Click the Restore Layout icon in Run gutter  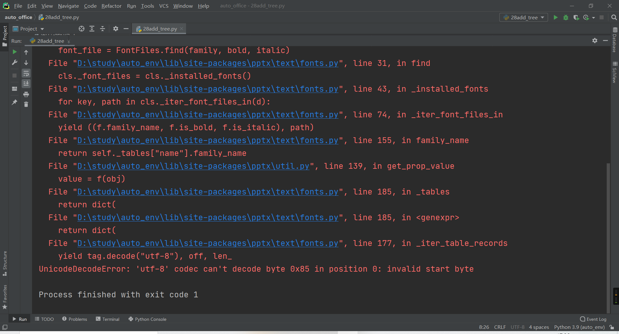point(15,89)
